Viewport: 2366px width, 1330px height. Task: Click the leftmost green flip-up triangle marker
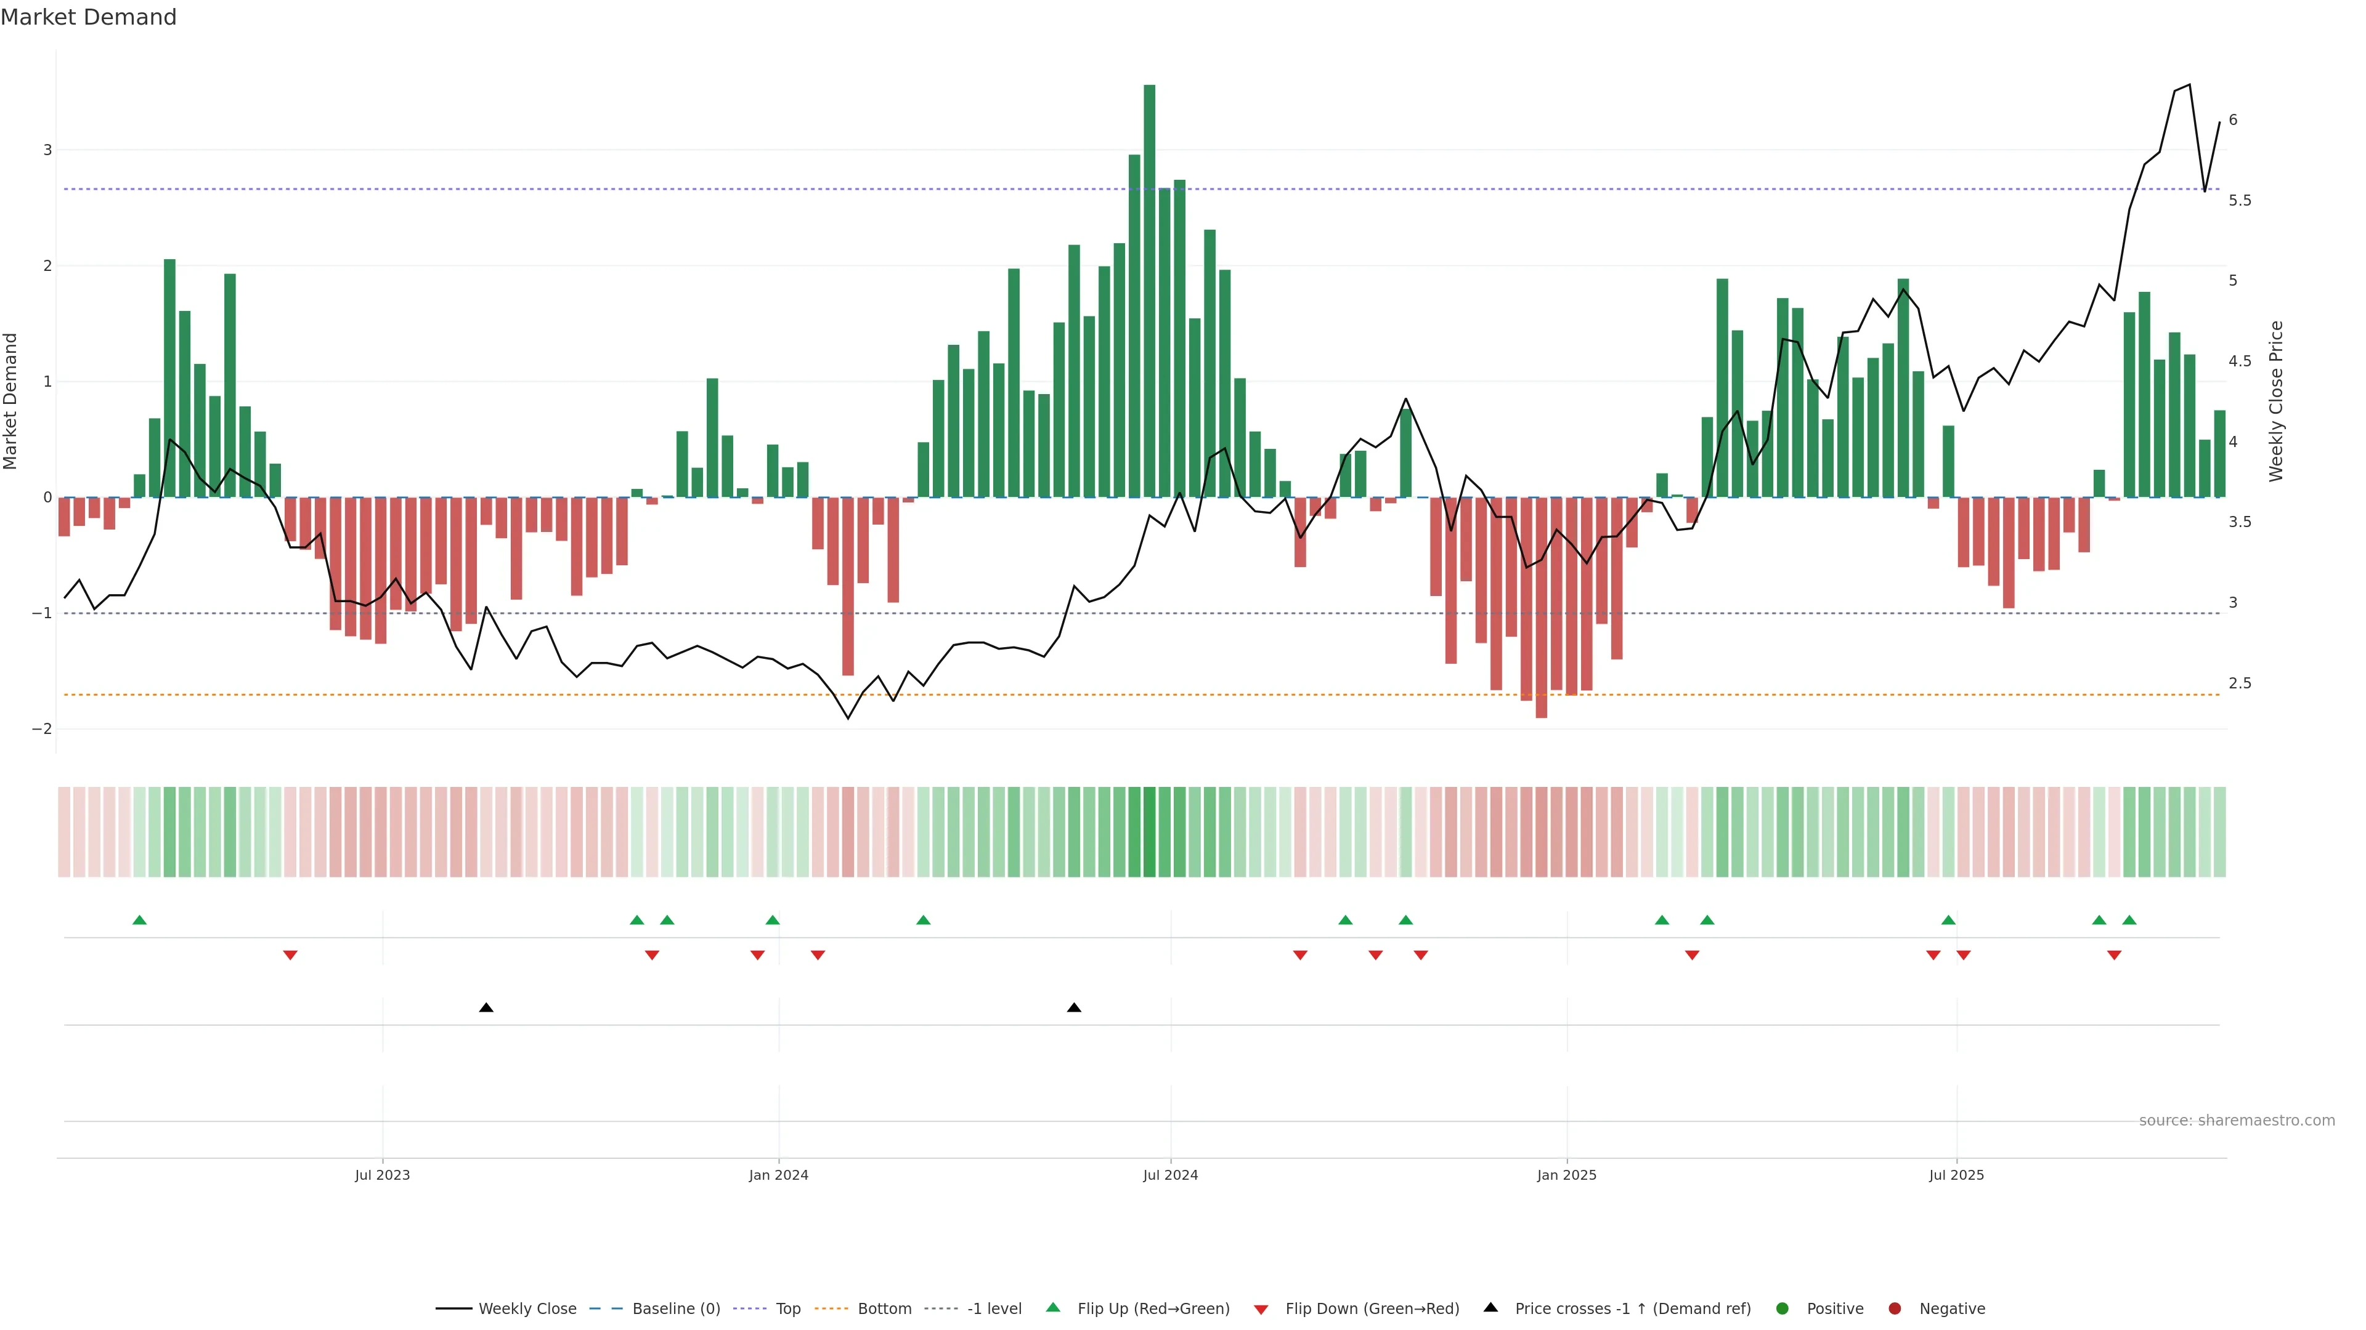140,920
